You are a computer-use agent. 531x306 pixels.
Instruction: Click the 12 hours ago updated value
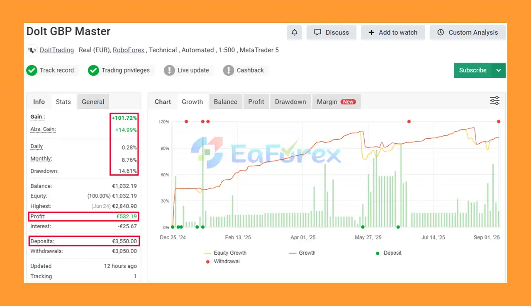point(120,266)
